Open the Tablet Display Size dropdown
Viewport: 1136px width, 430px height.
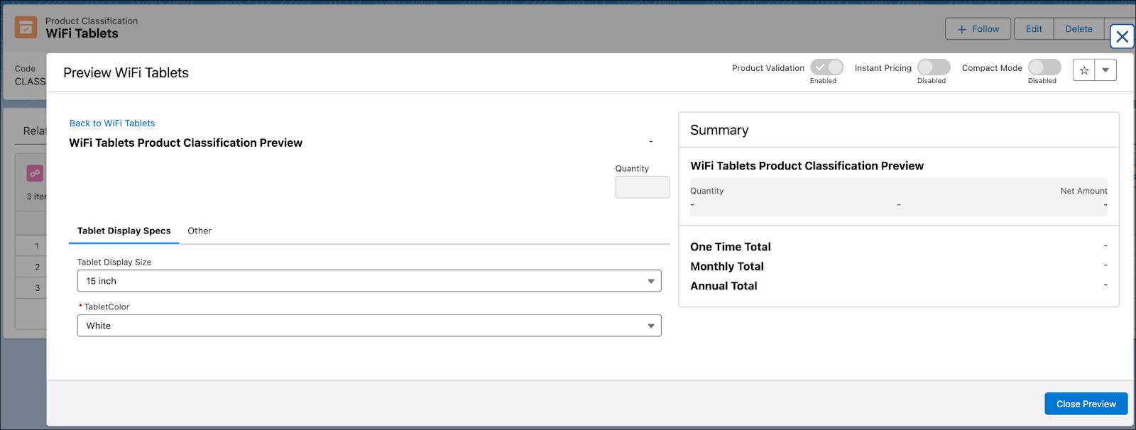pyautogui.click(x=369, y=281)
